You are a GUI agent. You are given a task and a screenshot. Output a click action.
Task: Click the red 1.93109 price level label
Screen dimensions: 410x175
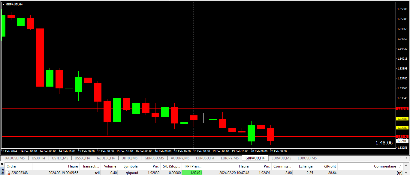402,109
